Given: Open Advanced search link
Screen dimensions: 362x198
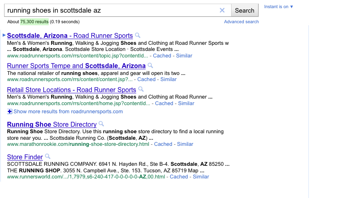Looking at the screenshot, I should 241,22.
